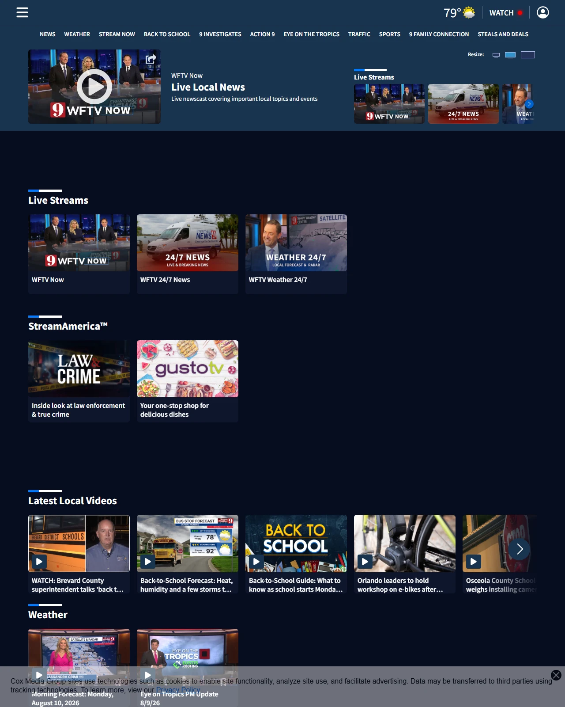565x707 pixels.
Task: Open the Law & Crime channel card
Action: pos(79,381)
